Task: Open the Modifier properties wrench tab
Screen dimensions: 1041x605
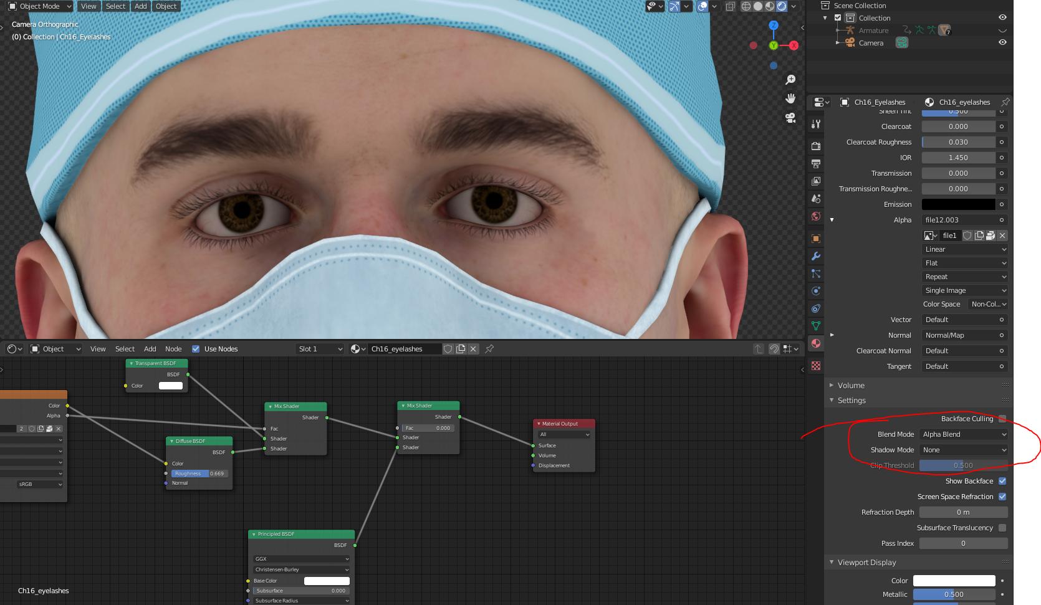Action: [x=816, y=256]
